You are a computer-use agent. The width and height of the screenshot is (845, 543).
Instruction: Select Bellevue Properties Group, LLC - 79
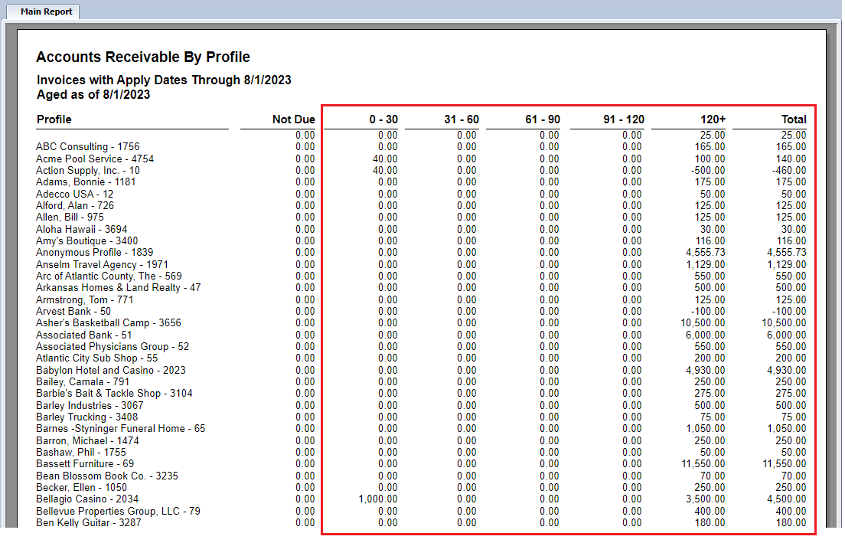coord(118,511)
